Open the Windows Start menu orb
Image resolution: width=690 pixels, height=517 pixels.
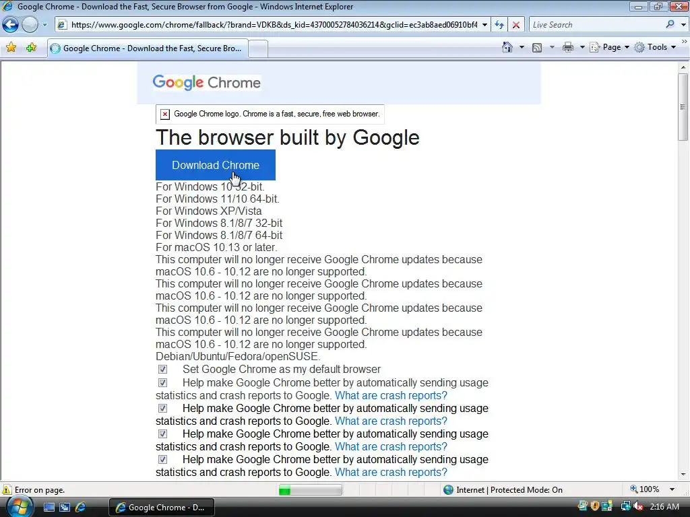[20, 507]
